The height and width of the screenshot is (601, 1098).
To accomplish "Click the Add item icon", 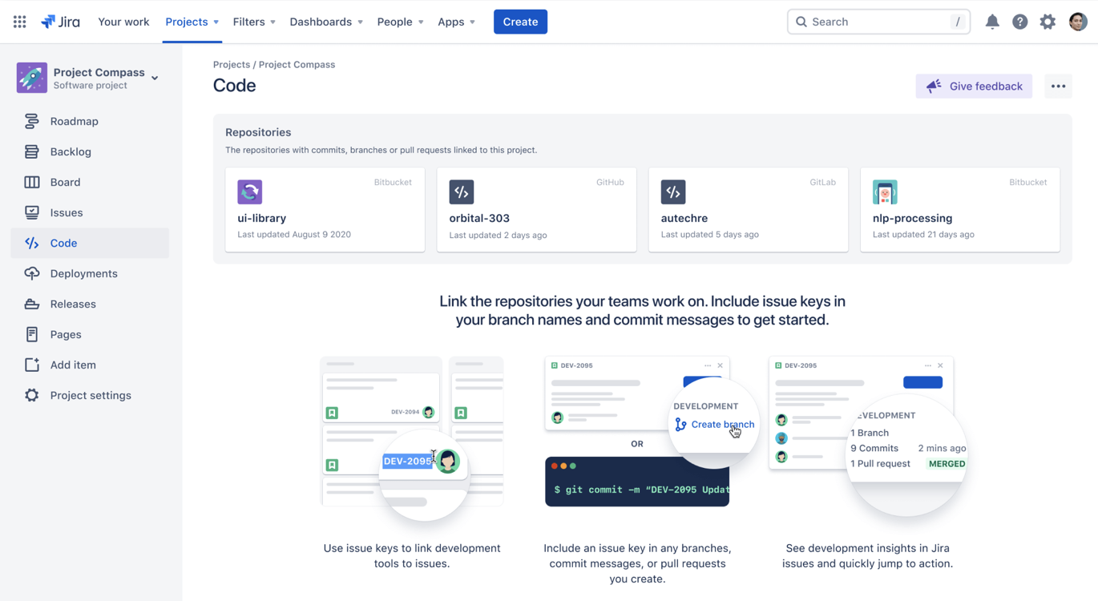I will [x=30, y=365].
